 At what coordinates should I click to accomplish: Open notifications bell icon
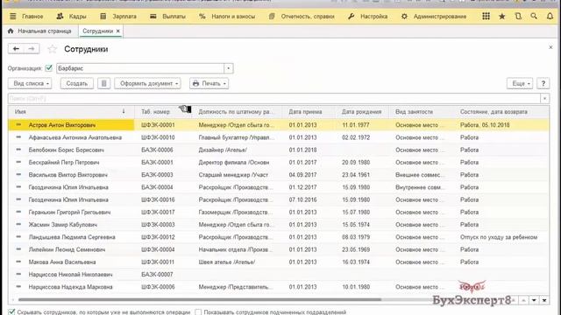point(550,17)
